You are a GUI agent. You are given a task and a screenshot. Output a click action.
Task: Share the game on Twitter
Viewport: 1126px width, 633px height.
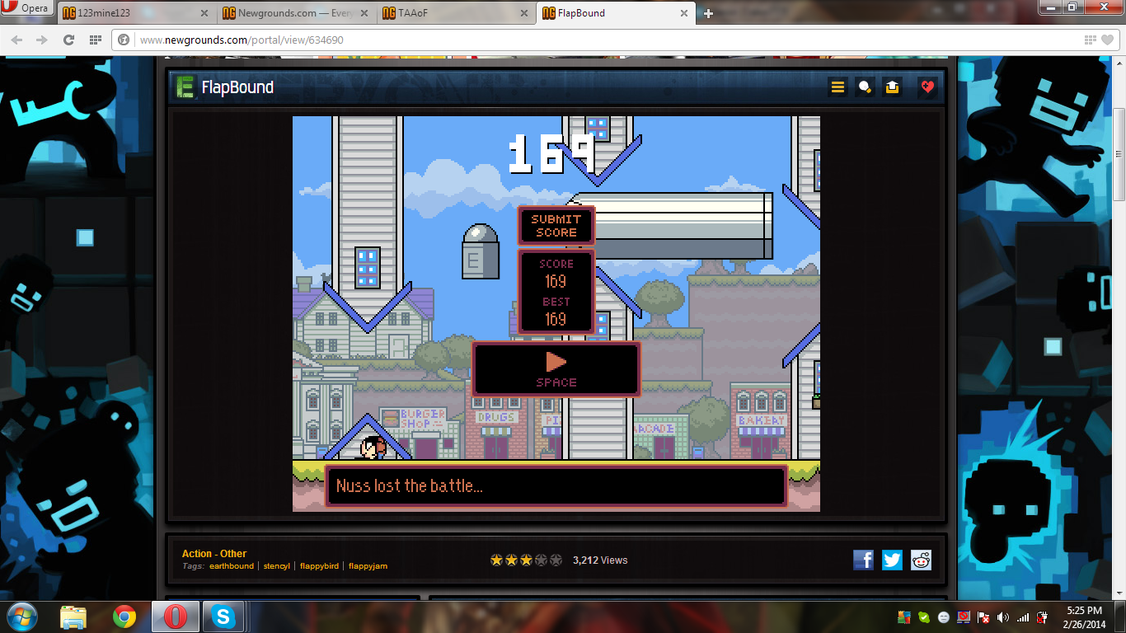[x=892, y=560]
